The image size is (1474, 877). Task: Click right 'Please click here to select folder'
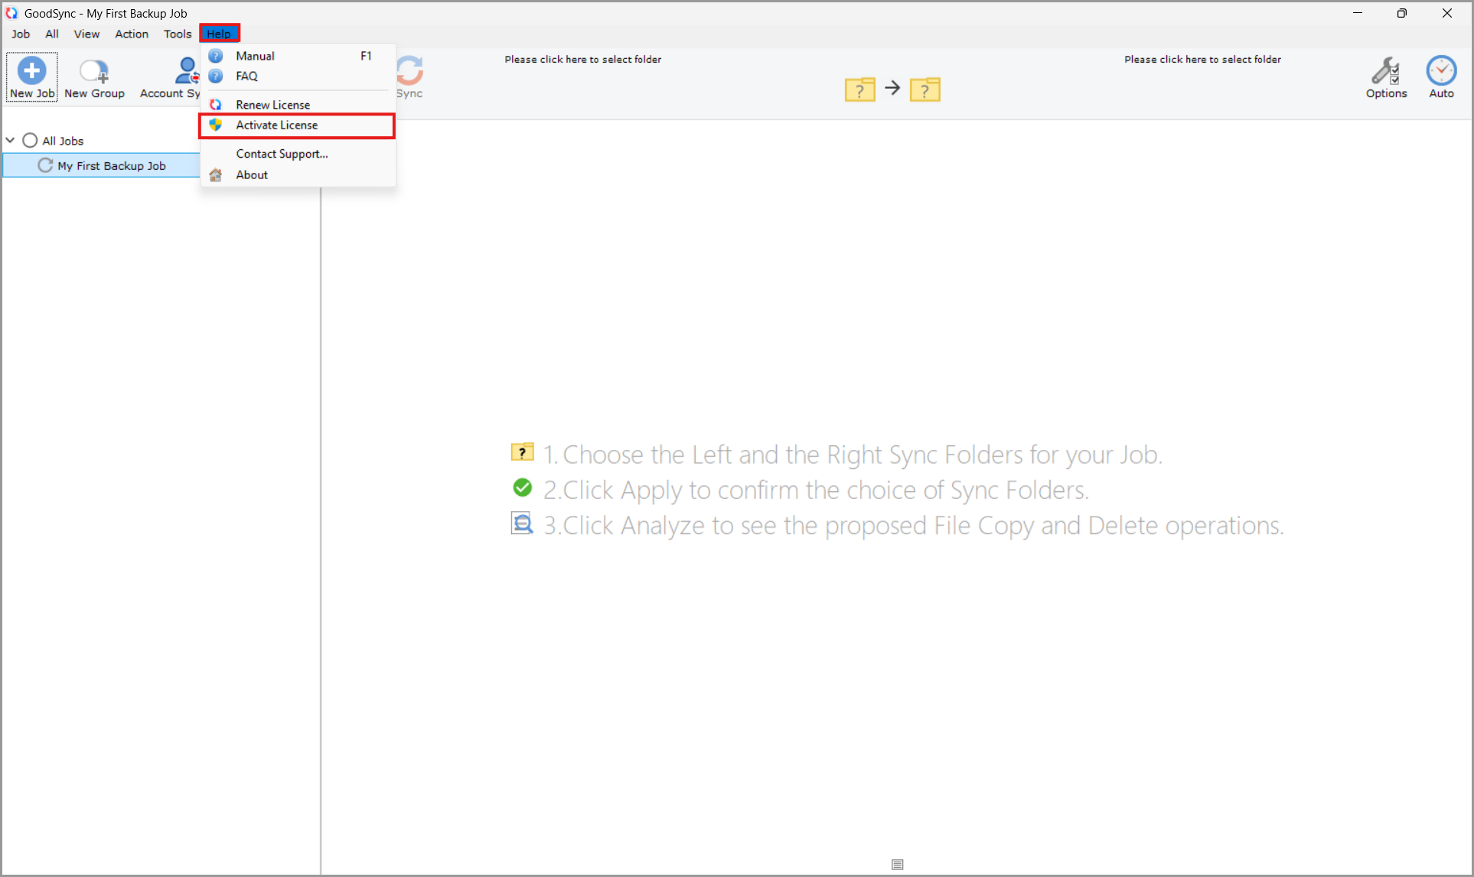pos(1202,60)
